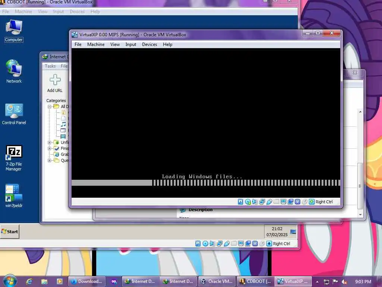382x287 pixels.
Task: Click network indicator in CDBOOT status bar
Action: pos(219,243)
